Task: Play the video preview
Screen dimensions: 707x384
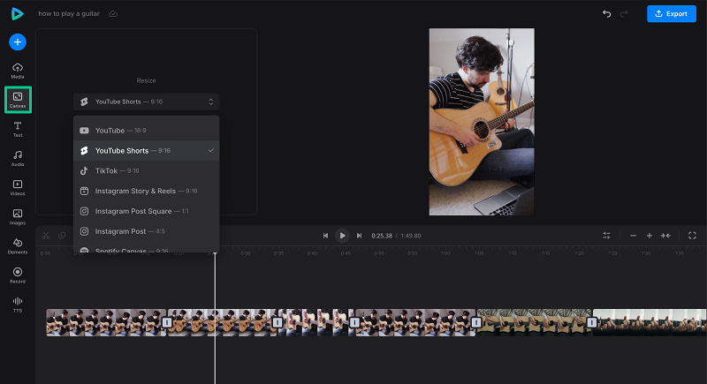Action: [342, 236]
